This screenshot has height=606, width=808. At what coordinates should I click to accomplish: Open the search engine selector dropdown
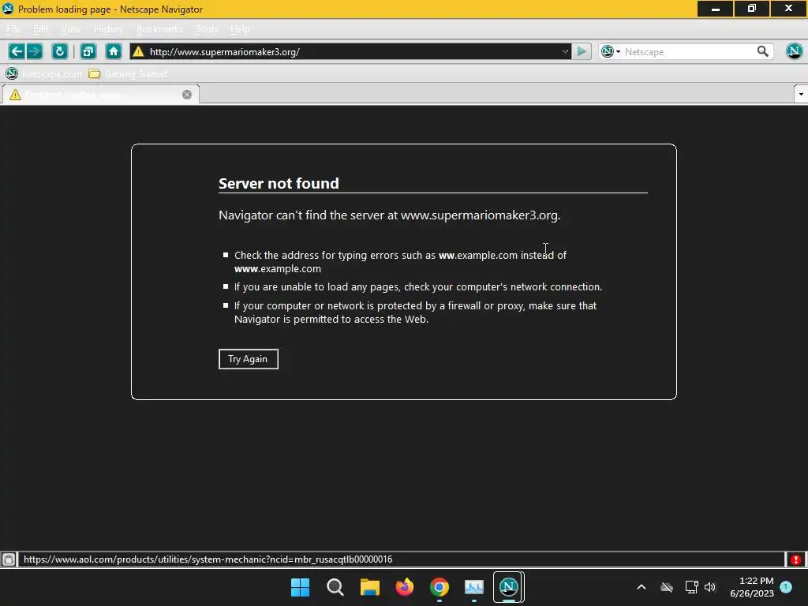(x=611, y=51)
